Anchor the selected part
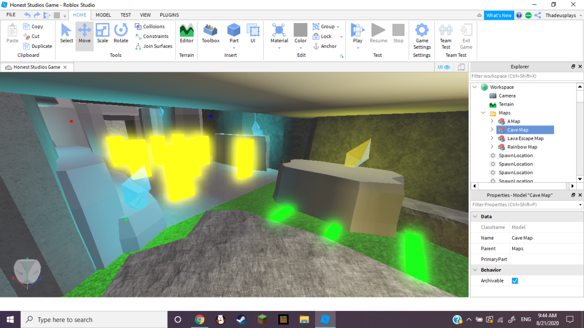The width and height of the screenshot is (584, 328). point(325,46)
